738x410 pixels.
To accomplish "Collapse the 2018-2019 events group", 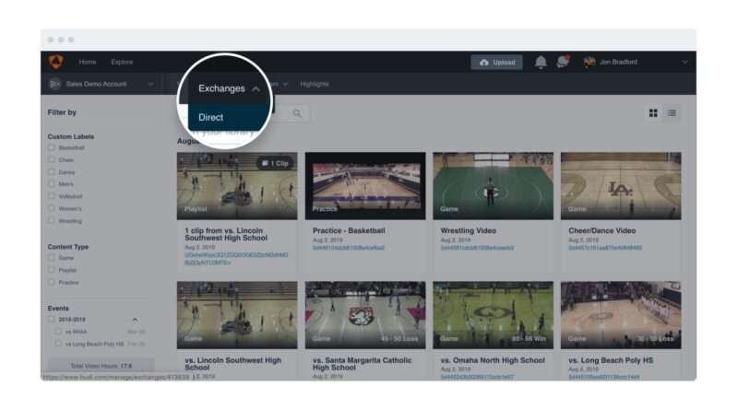I will (136, 319).
